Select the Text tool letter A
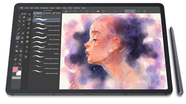 [x=20, y=60]
